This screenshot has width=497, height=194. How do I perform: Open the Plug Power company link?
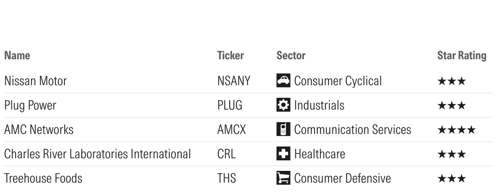pos(30,106)
